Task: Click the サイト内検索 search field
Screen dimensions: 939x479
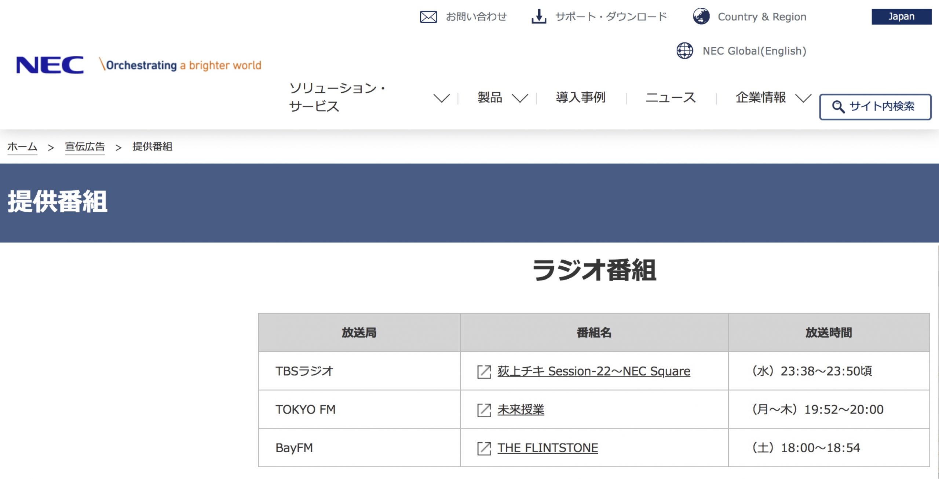Action: pos(875,107)
